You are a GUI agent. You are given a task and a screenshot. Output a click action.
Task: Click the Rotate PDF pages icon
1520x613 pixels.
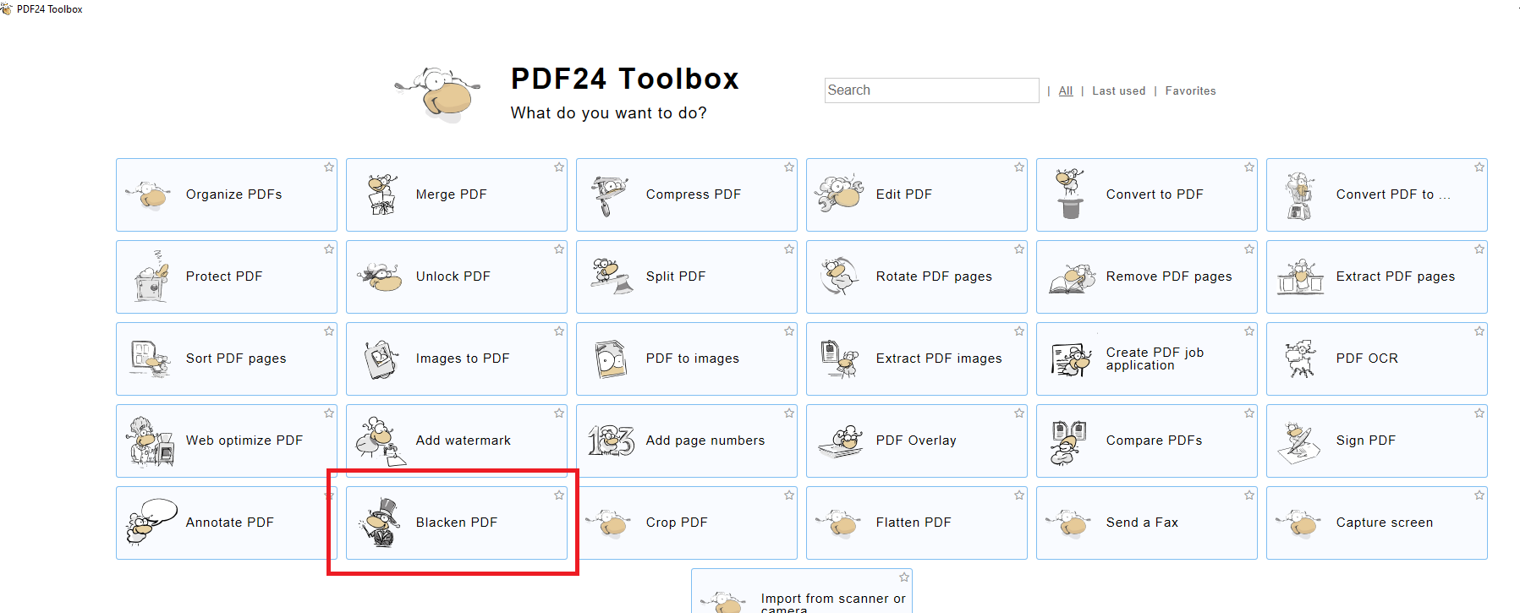pos(839,276)
